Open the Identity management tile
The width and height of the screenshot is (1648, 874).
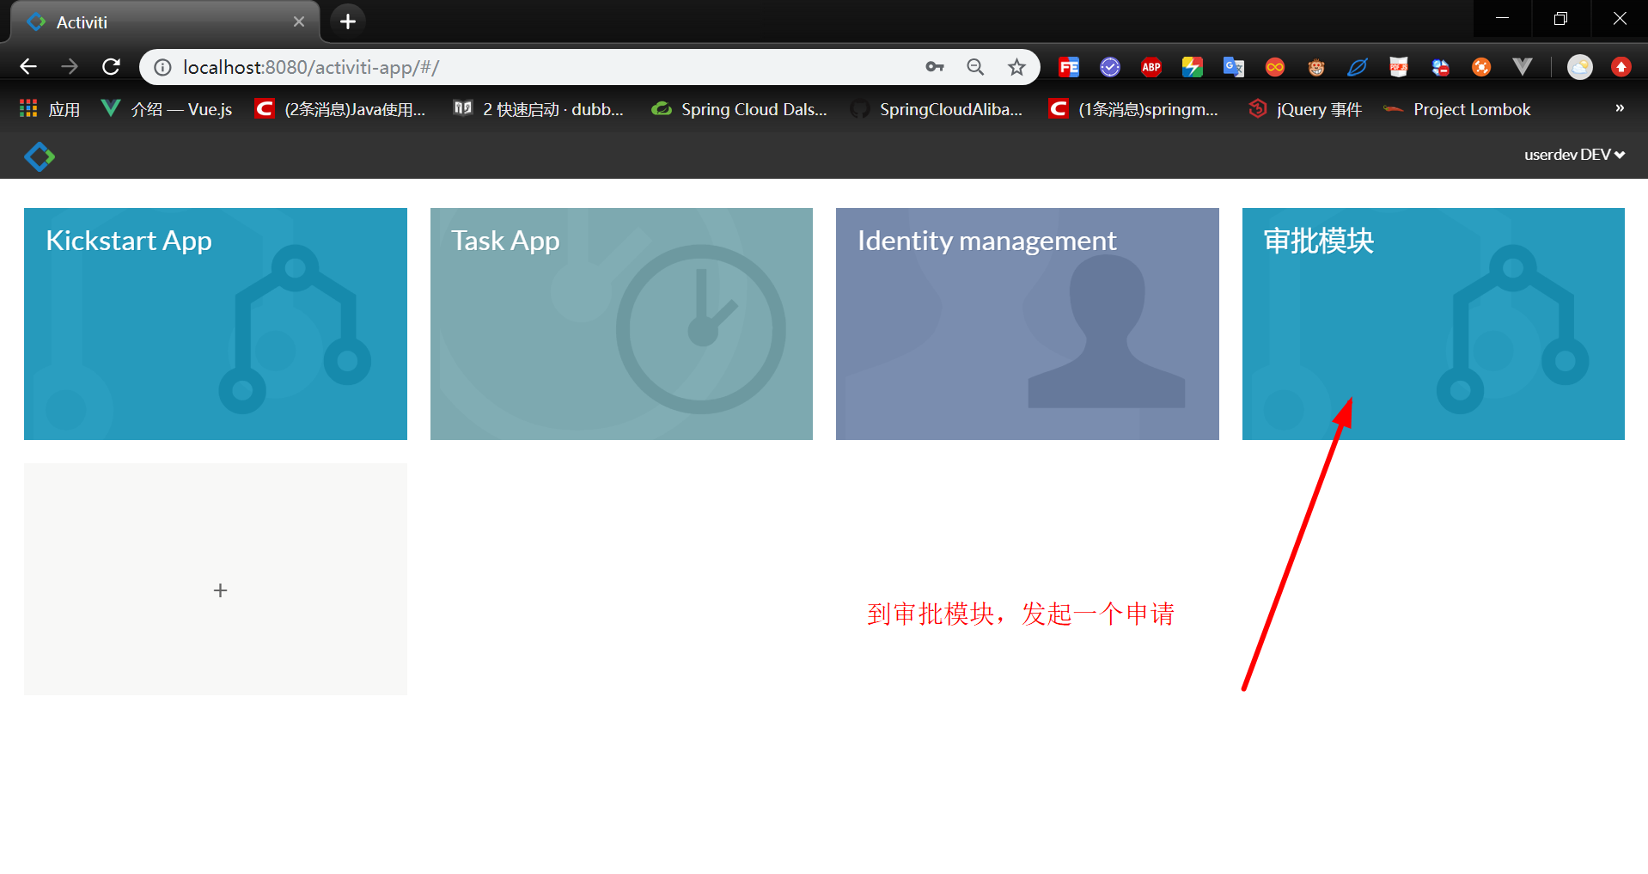point(1027,324)
